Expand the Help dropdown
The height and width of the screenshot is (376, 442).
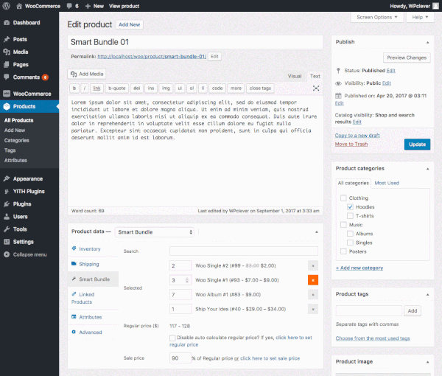coord(420,17)
